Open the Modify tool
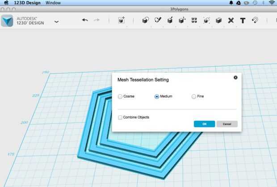The width and height of the screenshot is (277, 187). coord(182,20)
